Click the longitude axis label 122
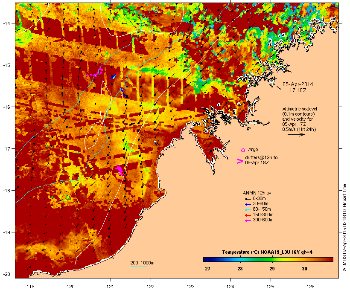Viewport: 350px width, 290px height. (x=151, y=287)
